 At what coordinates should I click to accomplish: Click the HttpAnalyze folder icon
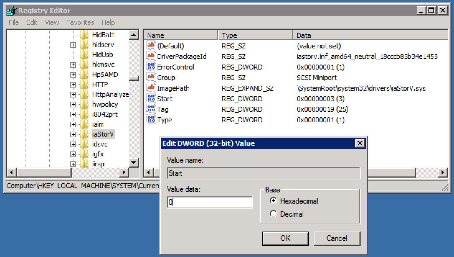coord(84,94)
